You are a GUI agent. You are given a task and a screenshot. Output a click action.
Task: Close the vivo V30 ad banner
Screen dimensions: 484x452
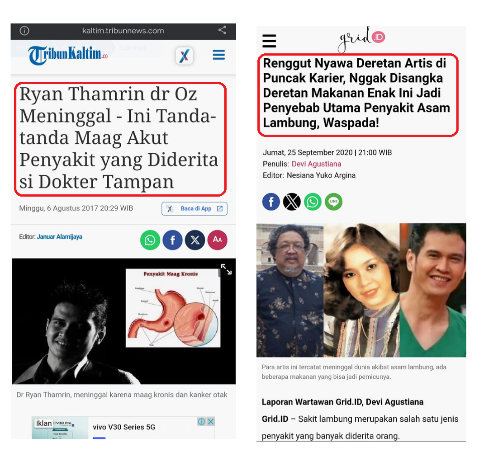pyautogui.click(x=211, y=421)
